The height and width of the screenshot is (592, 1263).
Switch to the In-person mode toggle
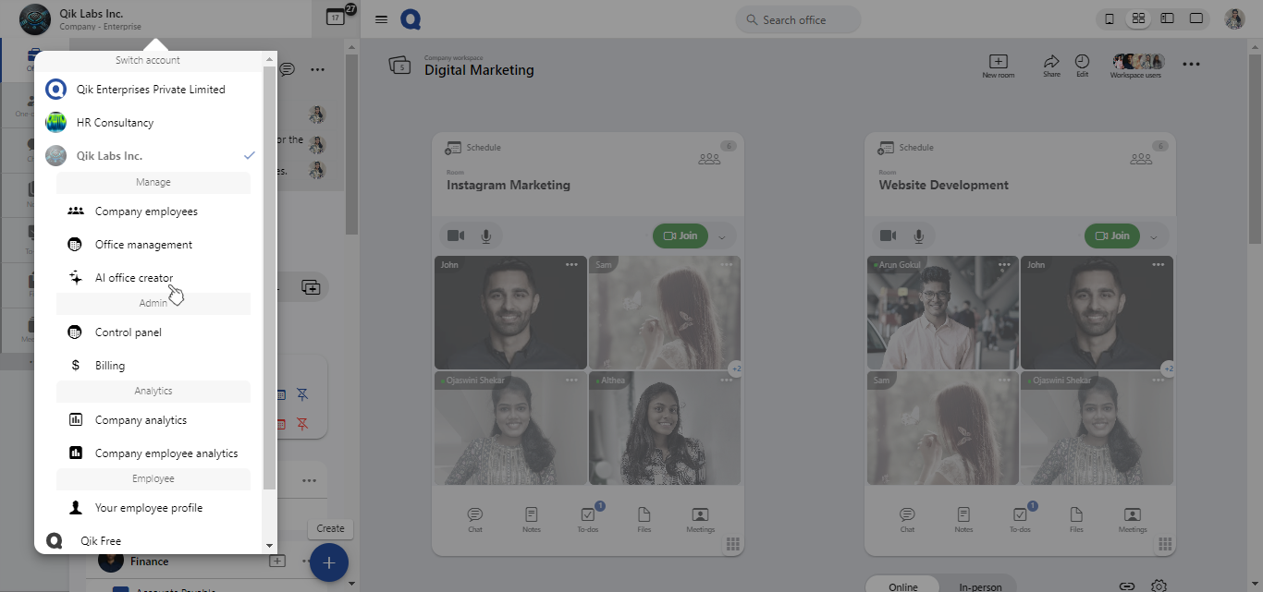click(979, 586)
